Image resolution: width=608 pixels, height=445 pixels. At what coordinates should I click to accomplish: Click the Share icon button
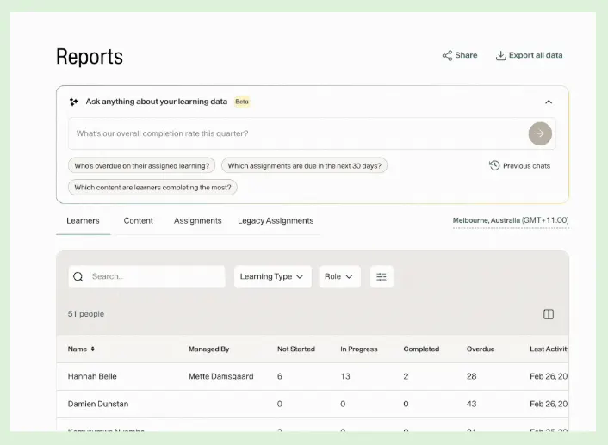tap(448, 55)
